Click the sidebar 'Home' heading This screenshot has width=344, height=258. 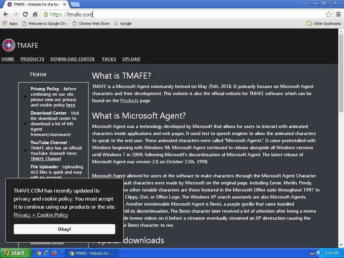click(38, 74)
